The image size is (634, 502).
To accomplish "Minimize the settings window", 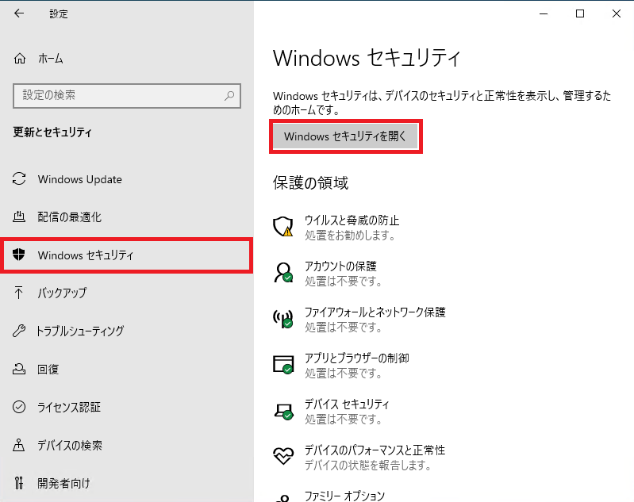I will [x=544, y=13].
